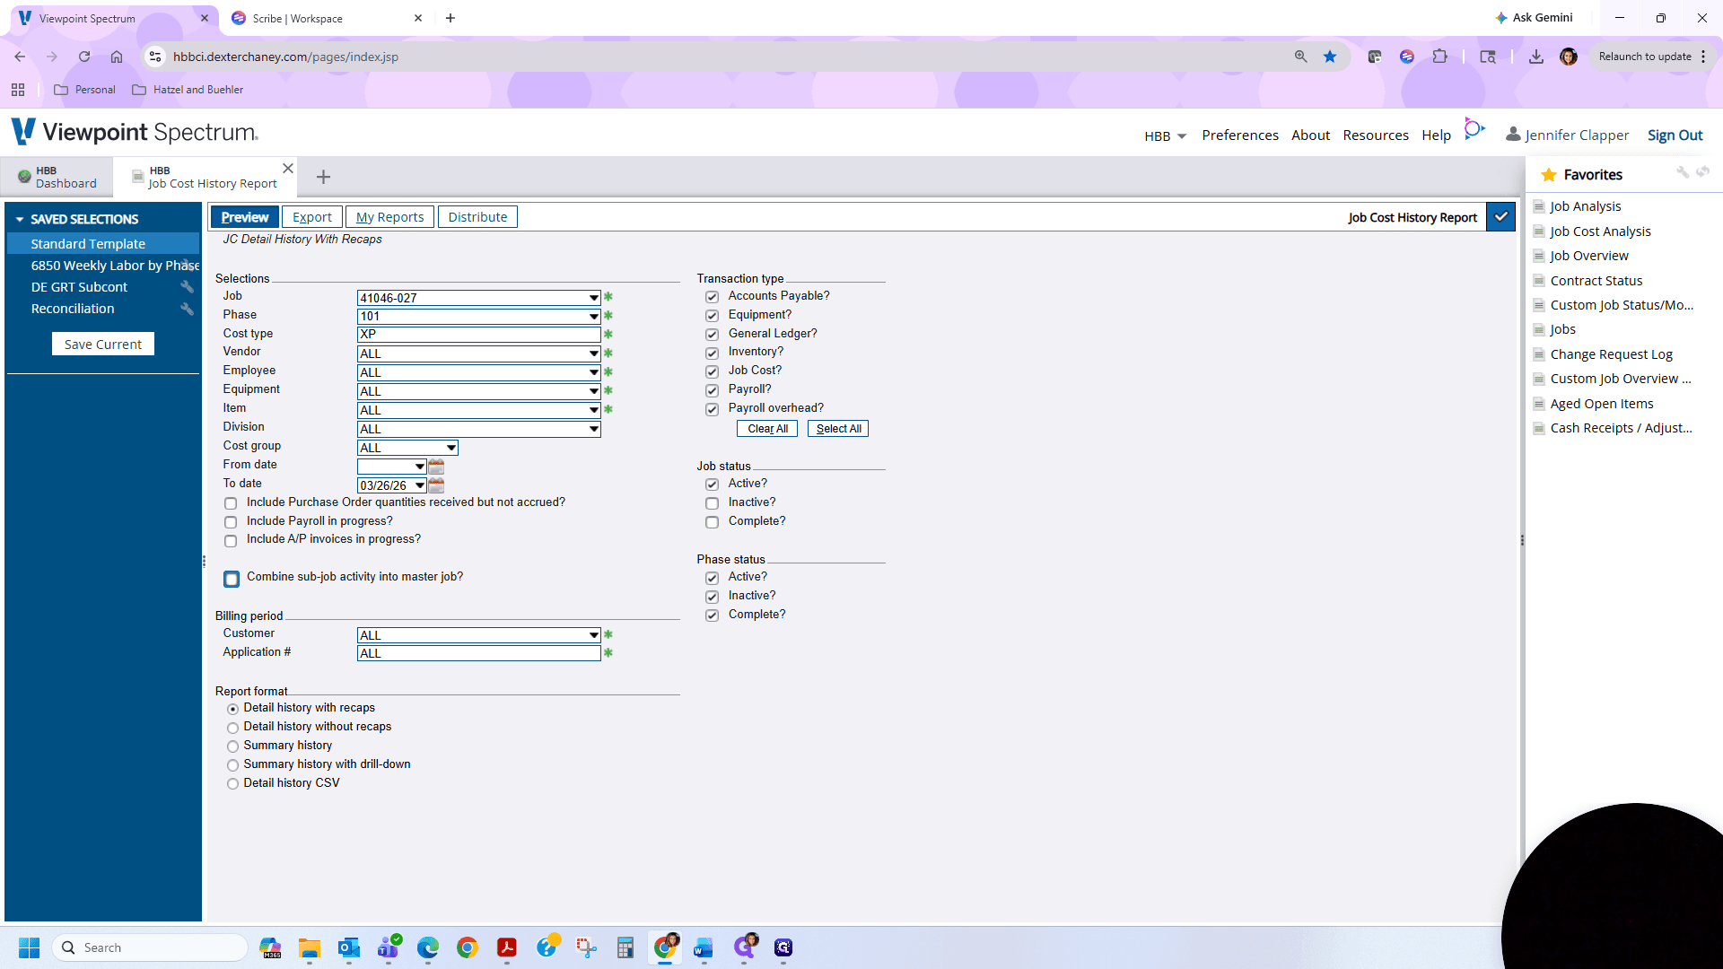This screenshot has width=1723, height=969.
Task: Check Combine sub-job activity into master job
Action: click(x=232, y=579)
